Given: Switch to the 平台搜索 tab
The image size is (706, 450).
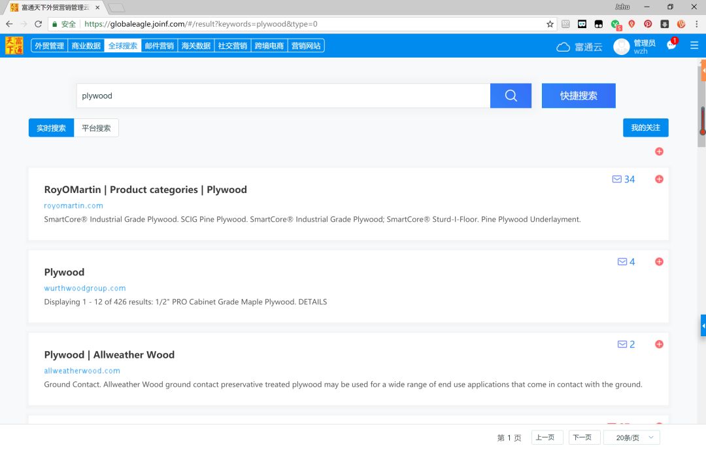Looking at the screenshot, I should [96, 128].
